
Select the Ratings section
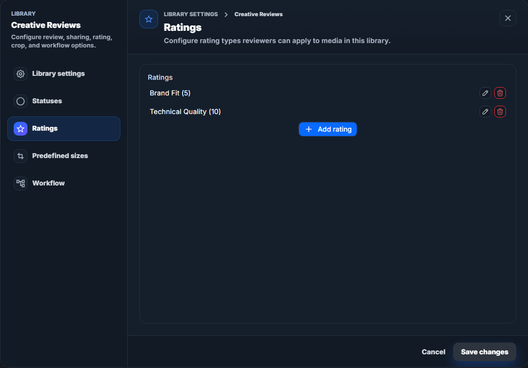(64, 129)
